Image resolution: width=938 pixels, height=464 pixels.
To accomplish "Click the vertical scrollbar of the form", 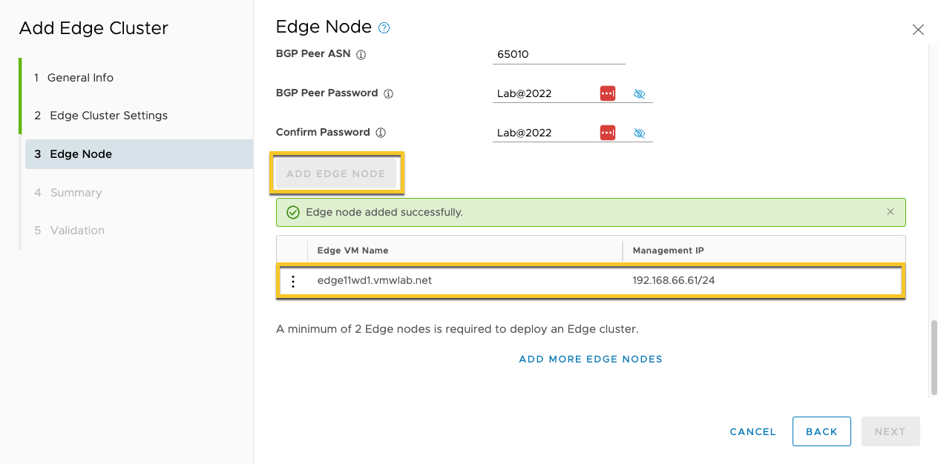I will click(x=934, y=358).
